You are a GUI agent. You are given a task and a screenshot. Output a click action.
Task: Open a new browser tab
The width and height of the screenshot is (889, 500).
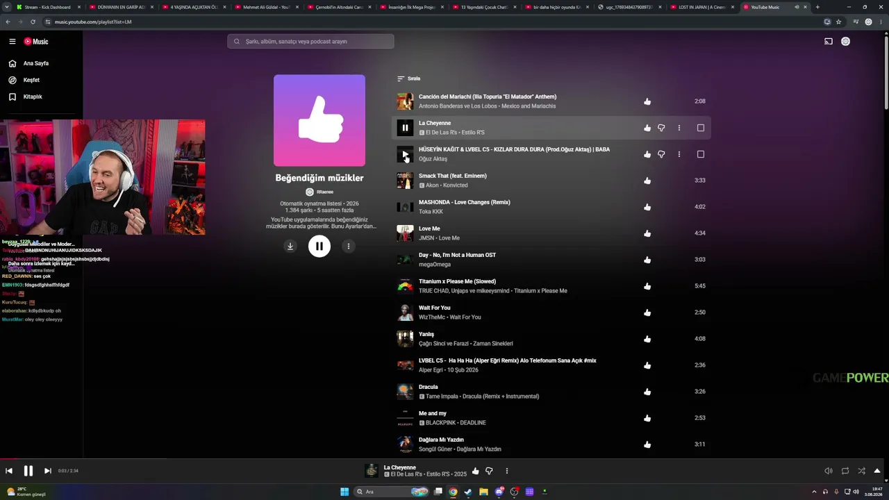(817, 7)
